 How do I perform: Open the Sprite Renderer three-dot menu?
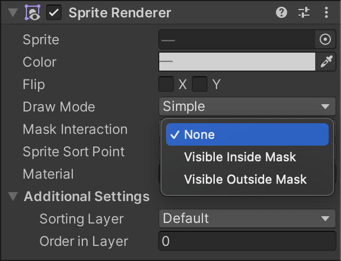pos(326,12)
